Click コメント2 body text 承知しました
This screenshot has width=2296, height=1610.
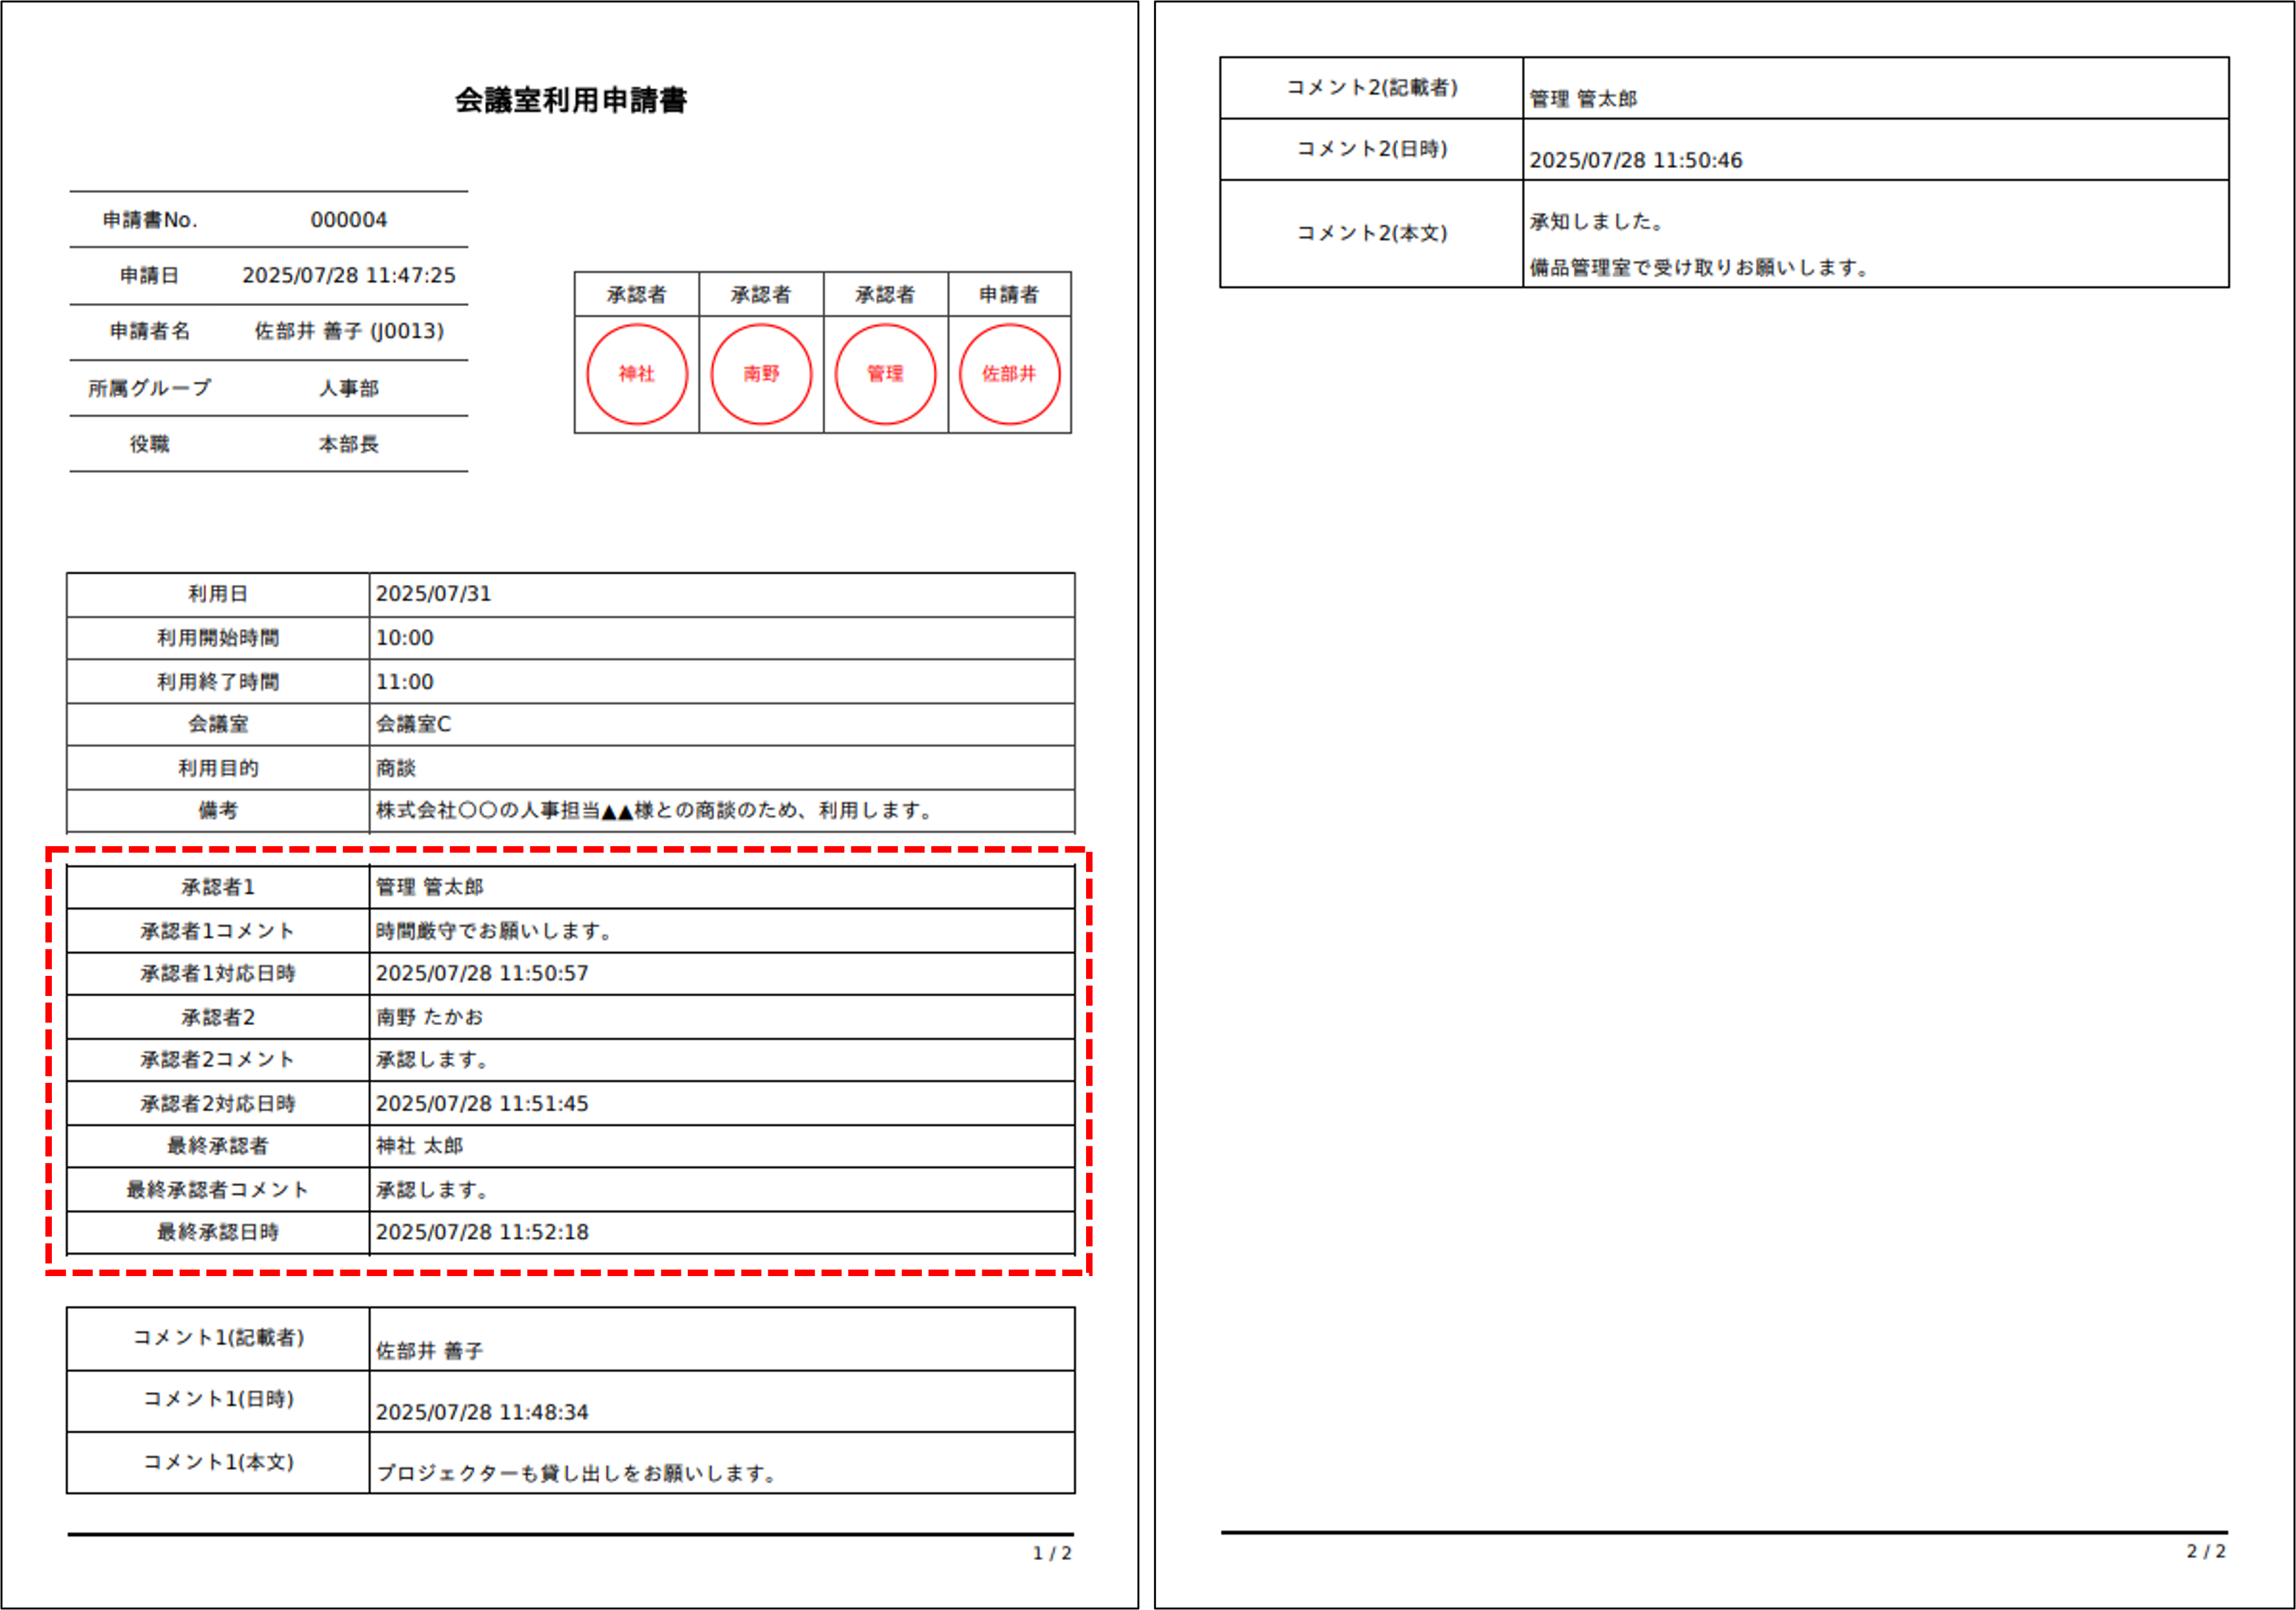tap(1596, 222)
